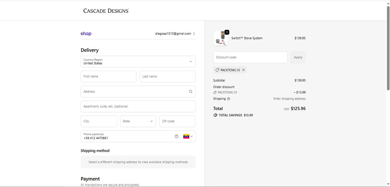Click the Delivery heading

90,50
